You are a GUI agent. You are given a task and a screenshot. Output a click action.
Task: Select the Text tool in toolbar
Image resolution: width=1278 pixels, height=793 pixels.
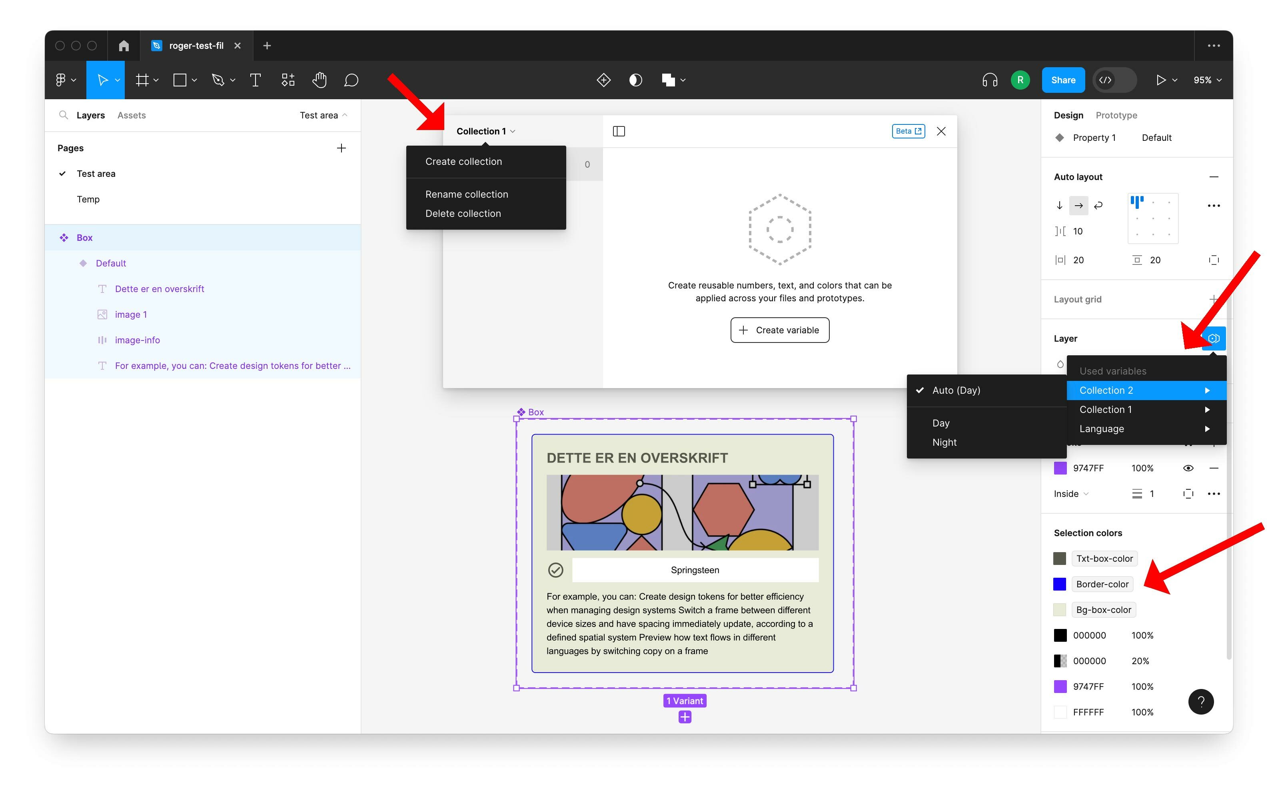(x=255, y=80)
